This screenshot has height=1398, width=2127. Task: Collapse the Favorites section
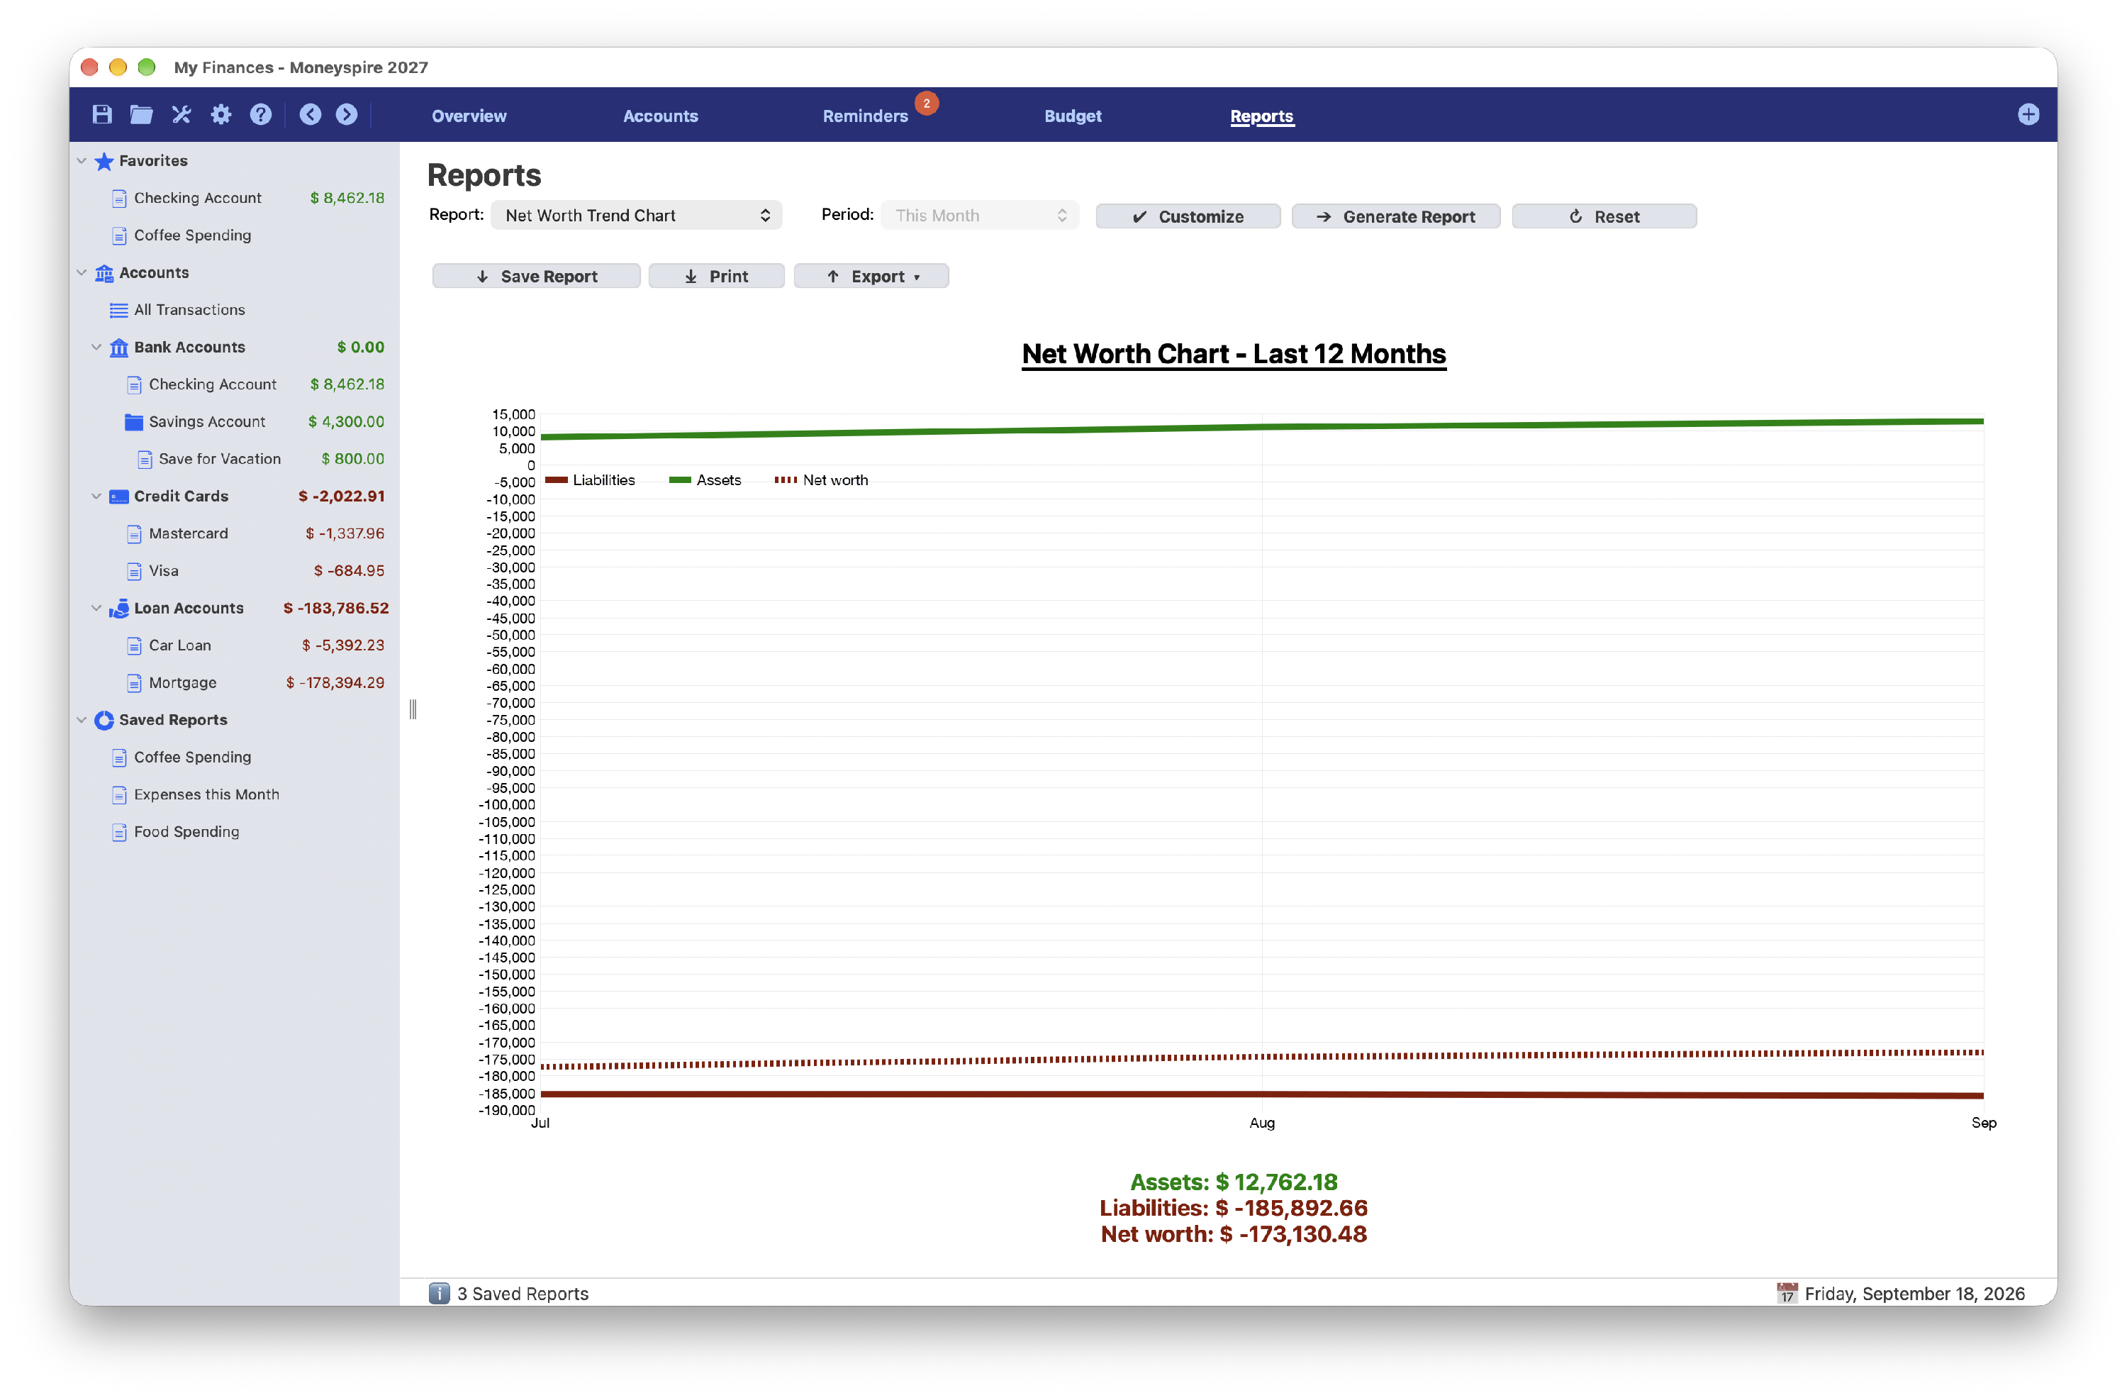(82, 161)
